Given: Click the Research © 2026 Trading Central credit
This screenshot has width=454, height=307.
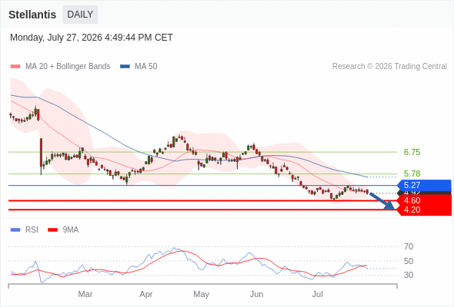Looking at the screenshot, I should coord(389,67).
